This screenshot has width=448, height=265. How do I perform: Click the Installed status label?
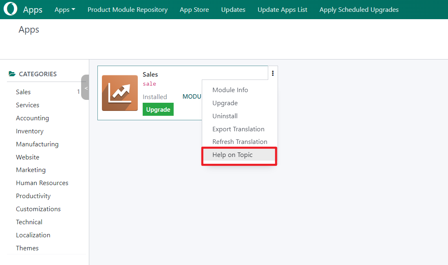click(155, 97)
